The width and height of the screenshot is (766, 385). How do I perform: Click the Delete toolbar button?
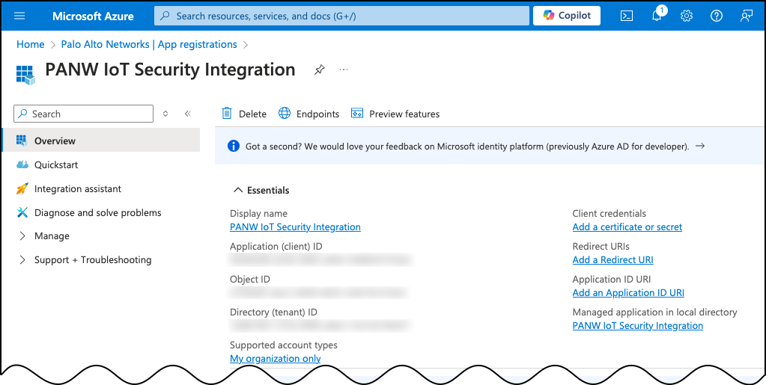pyautogui.click(x=244, y=114)
